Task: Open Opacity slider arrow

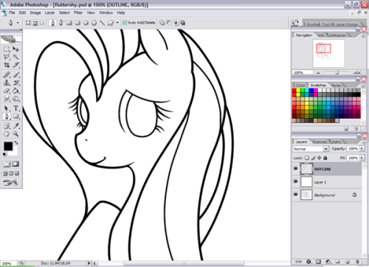Action: click(x=362, y=148)
